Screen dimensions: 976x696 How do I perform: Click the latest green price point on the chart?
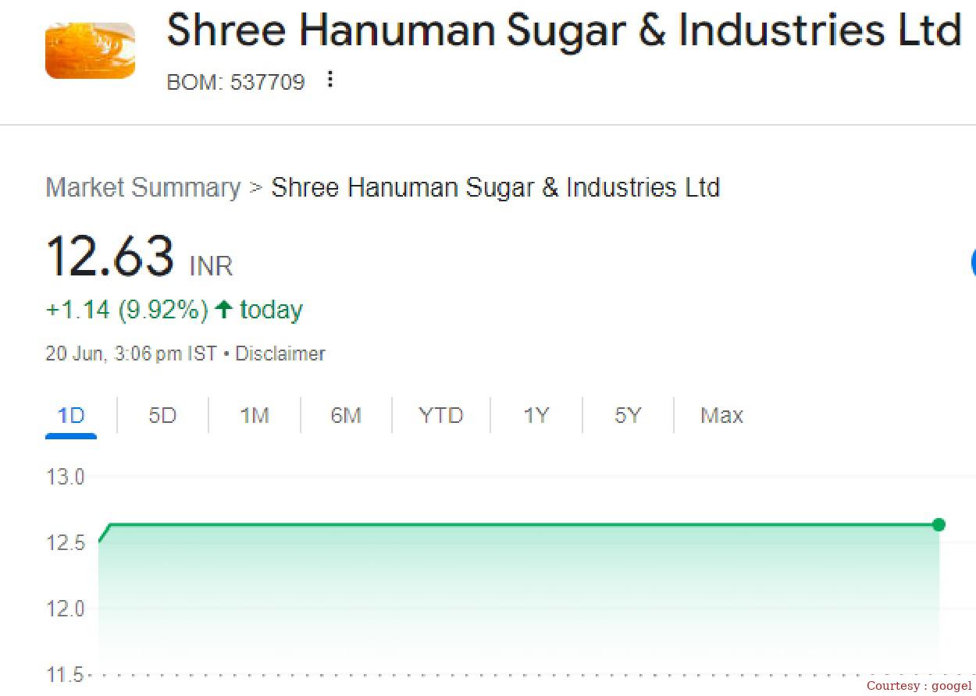coord(939,525)
